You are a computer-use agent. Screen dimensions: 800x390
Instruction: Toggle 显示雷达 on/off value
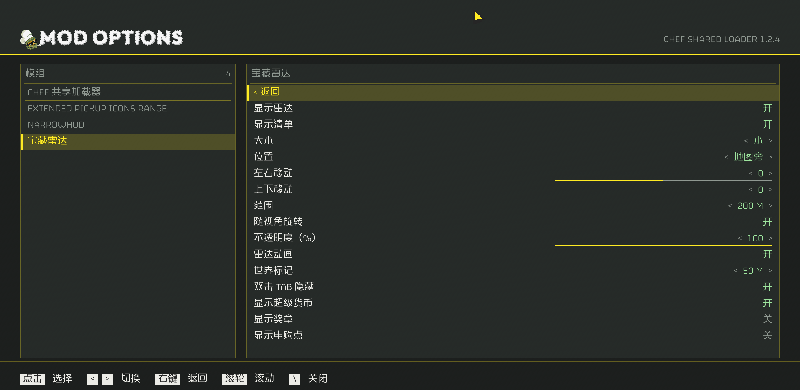[767, 108]
